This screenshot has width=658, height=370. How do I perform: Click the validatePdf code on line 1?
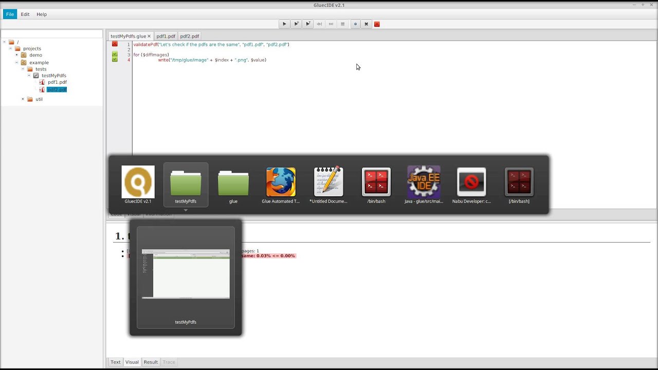tap(211, 45)
